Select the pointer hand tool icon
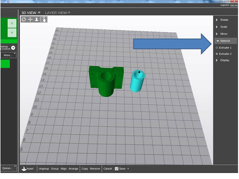This screenshot has width=239, height=179. pyautogui.click(x=44, y=20)
